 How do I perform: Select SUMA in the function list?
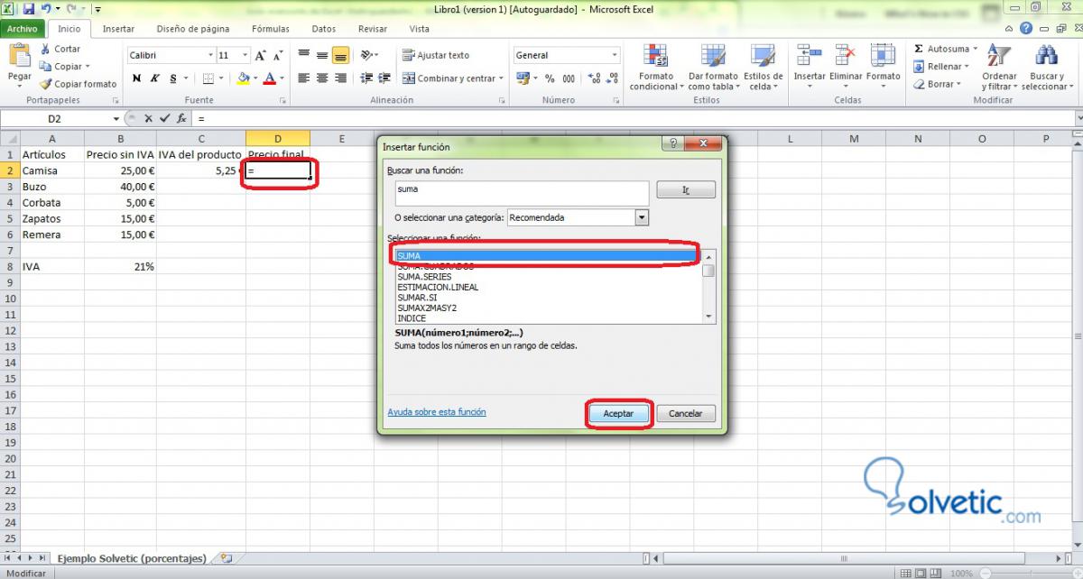tap(548, 256)
